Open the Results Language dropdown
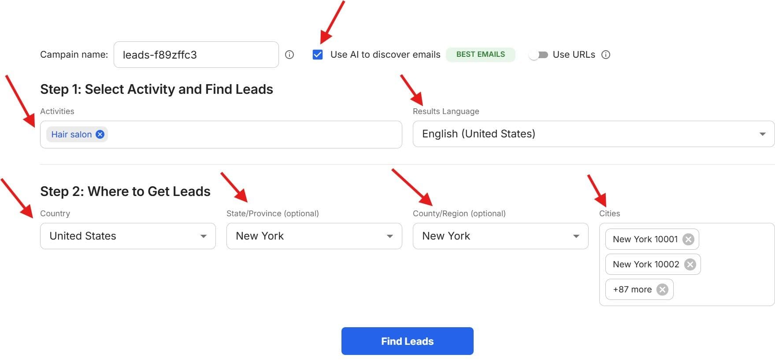The image size is (775, 362). click(593, 134)
